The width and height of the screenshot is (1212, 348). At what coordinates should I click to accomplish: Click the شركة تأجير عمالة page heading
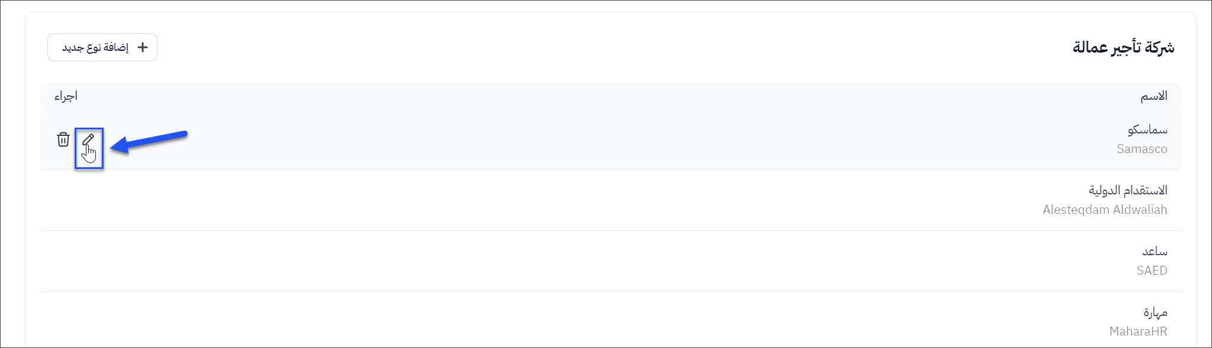1123,47
